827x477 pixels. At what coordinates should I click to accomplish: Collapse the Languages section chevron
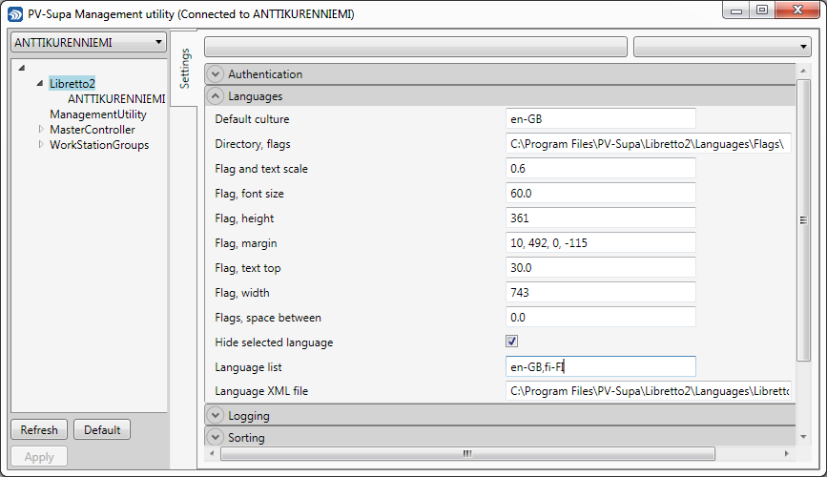(215, 96)
